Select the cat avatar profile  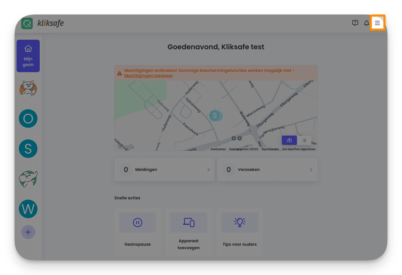coord(28,88)
